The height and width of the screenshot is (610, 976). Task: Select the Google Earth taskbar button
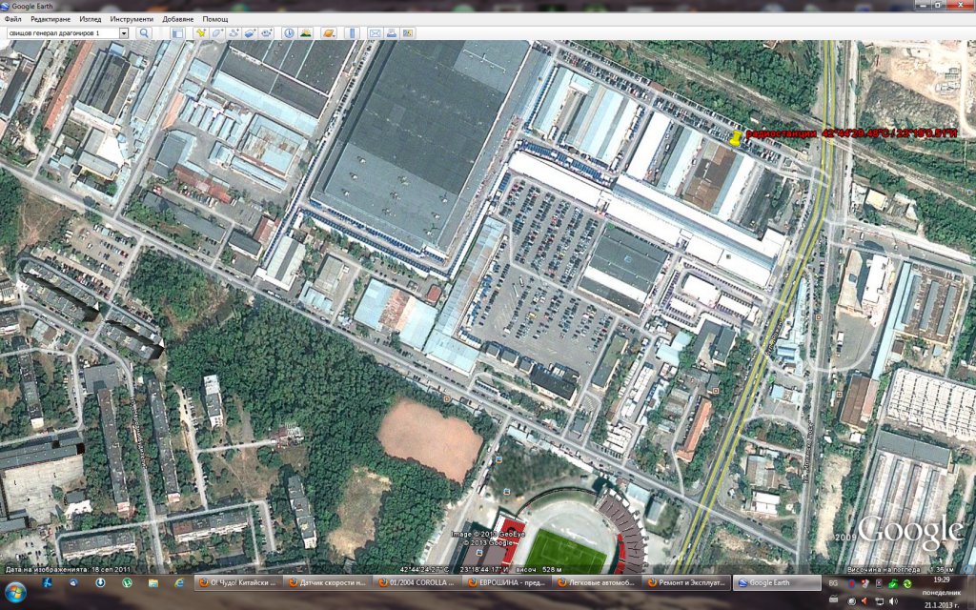pos(777,582)
